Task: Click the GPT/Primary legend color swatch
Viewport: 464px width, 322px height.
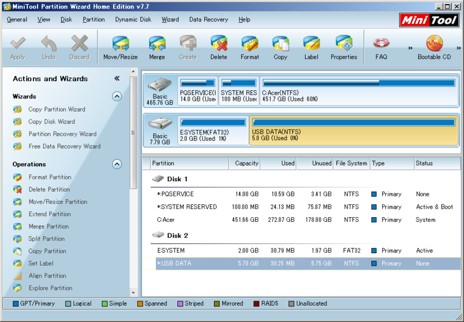Action: [x=16, y=303]
